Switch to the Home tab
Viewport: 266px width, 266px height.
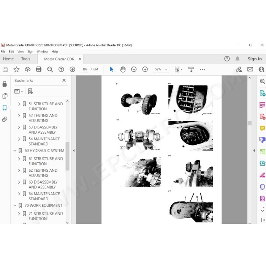pos(8,59)
